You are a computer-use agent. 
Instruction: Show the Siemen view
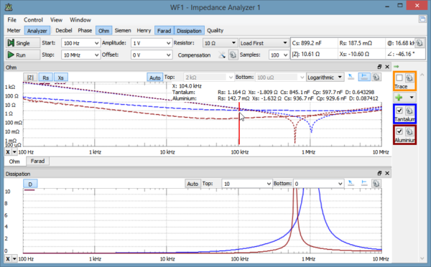click(x=123, y=30)
